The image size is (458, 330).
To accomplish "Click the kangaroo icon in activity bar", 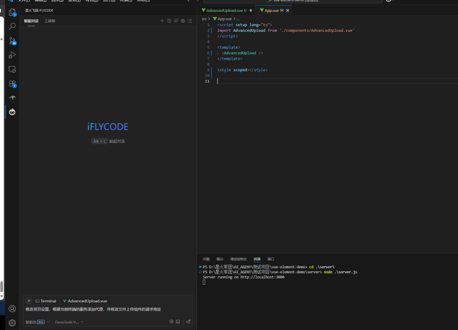I will click(x=12, y=98).
